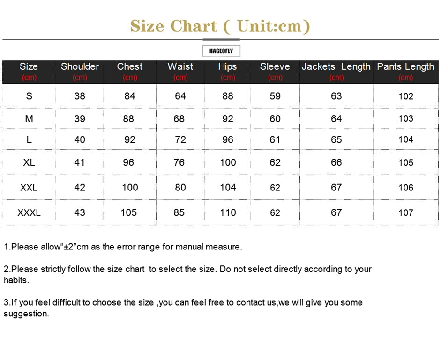Click the Jackets Length column header
The image size is (441, 344).
click(336, 72)
